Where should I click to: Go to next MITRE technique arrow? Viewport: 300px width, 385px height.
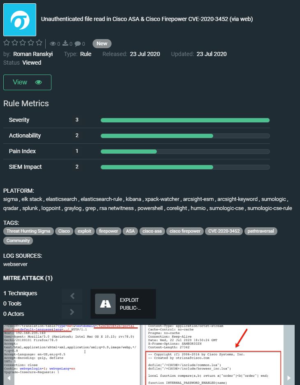click(72, 312)
